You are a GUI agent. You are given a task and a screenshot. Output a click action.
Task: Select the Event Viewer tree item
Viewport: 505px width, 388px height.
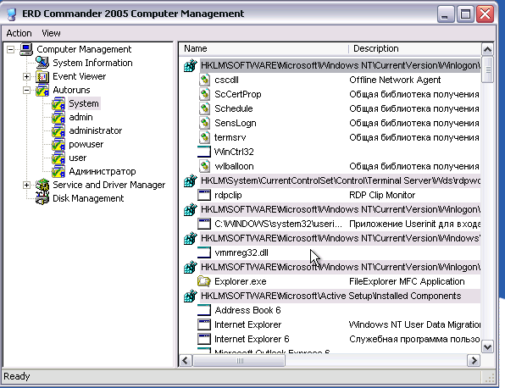point(80,76)
